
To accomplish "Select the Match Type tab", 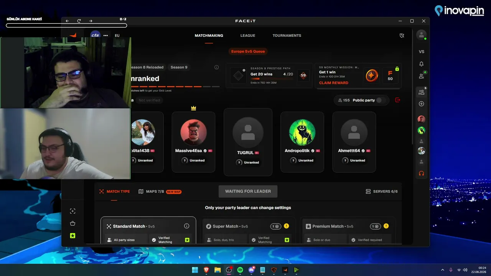I will [114, 192].
